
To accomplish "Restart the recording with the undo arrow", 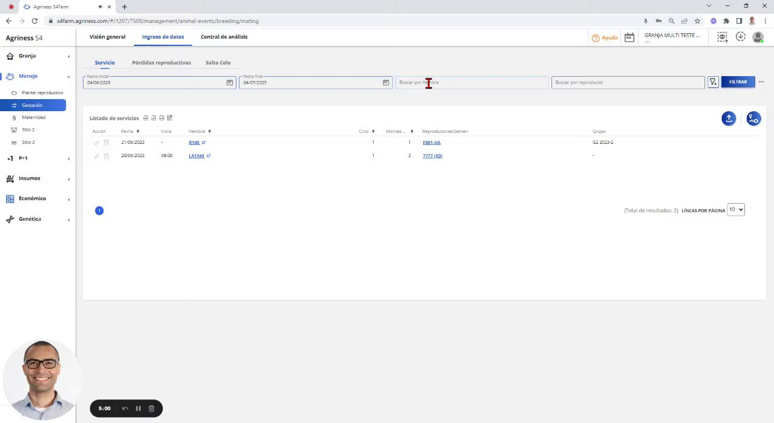I will coord(125,408).
